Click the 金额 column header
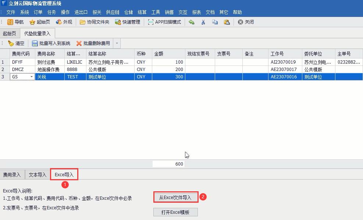Screen dimensions: 363x220 point(168,54)
